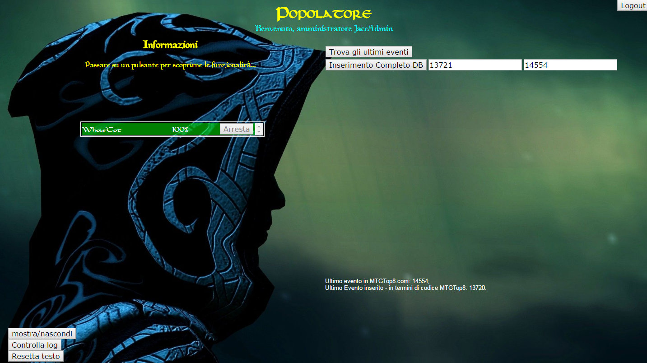The height and width of the screenshot is (363, 647).
Task: Click the up arrow beside Arresta
Action: [259, 126]
